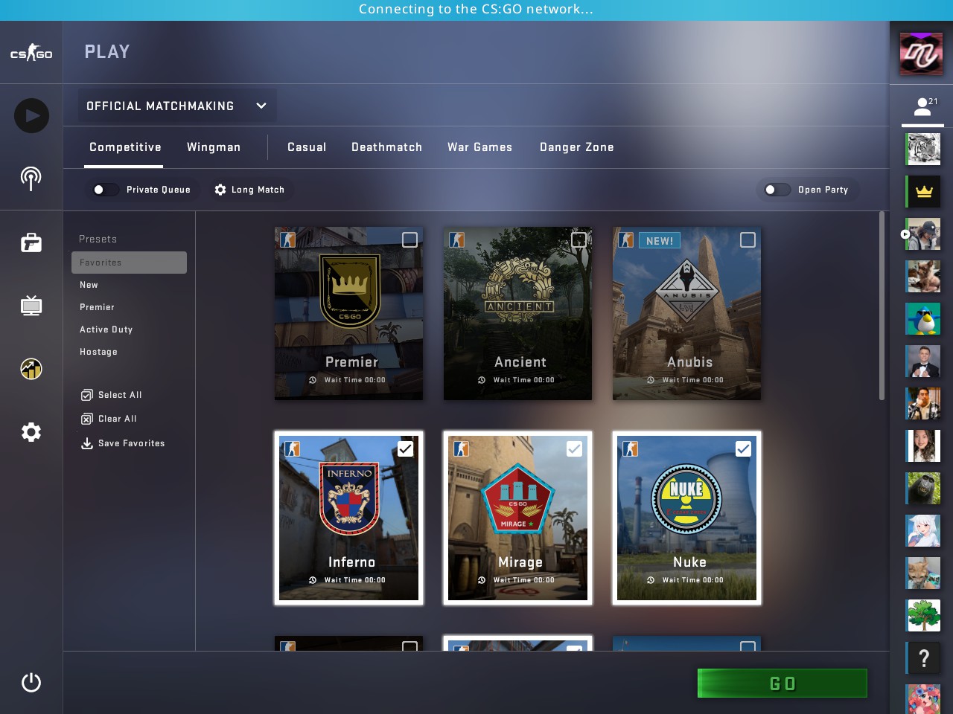Select the Premier preset
The width and height of the screenshot is (953, 714).
coord(129,307)
